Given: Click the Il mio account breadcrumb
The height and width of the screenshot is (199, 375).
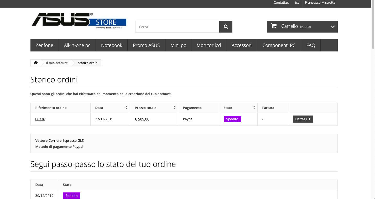Looking at the screenshot, I should point(57,63).
